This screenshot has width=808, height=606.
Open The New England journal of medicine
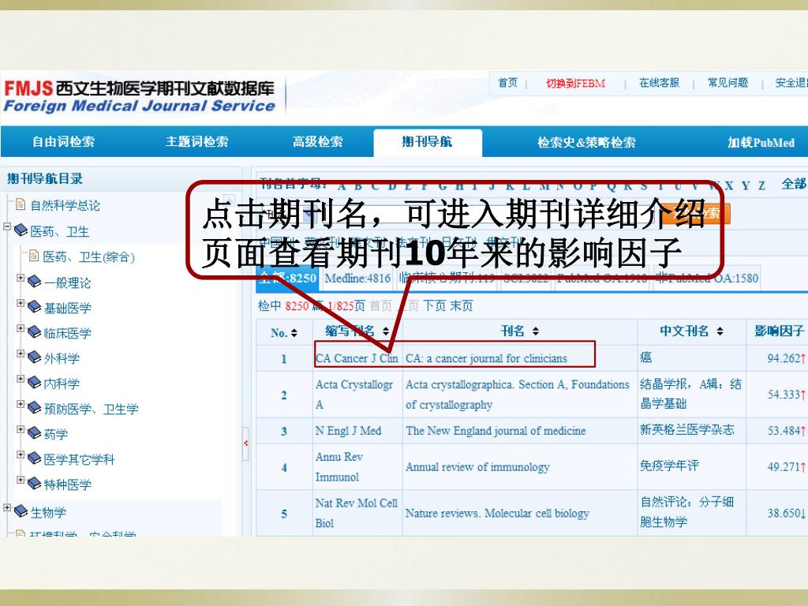(496, 431)
